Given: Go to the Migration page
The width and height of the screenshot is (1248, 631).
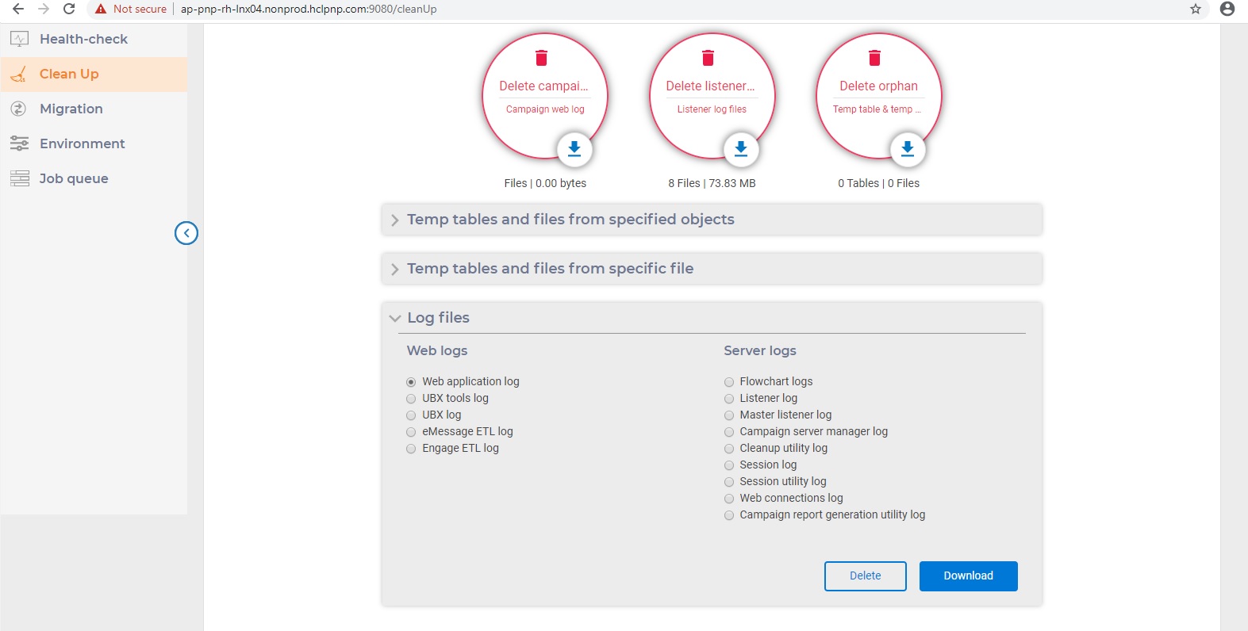Looking at the screenshot, I should pos(94,109).
